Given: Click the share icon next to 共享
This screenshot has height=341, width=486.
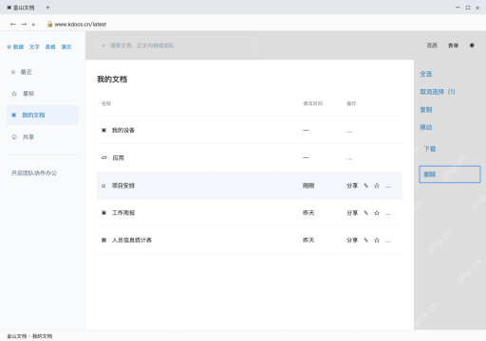Looking at the screenshot, I should coord(14,137).
